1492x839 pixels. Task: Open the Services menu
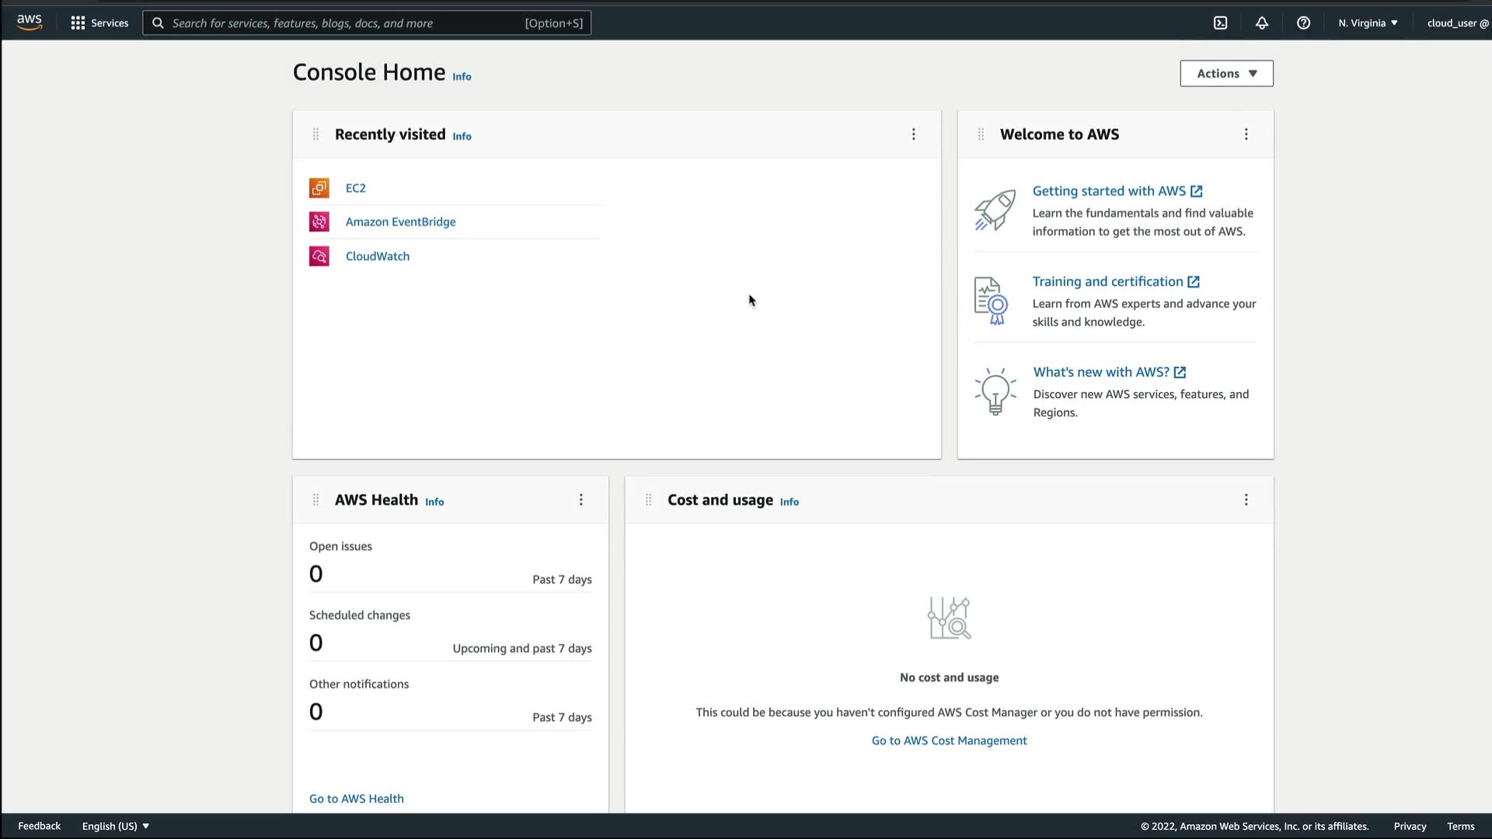pos(99,23)
